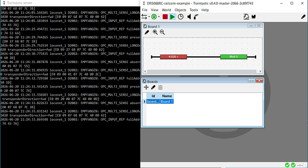The image size is (308, 168).
Task: Click the connection arrows toolbar icon
Action: tap(144, 17)
